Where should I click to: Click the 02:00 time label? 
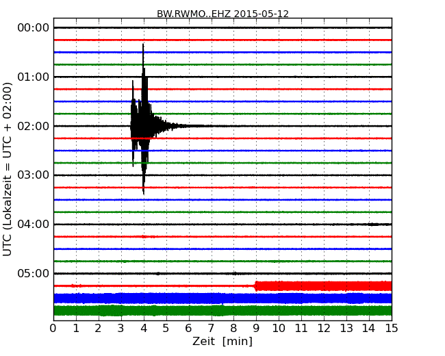click(34, 126)
